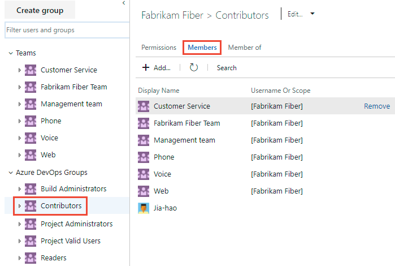The image size is (395, 266).
Task: Collapse the Azure DevOps Groups section
Action: (x=10, y=173)
